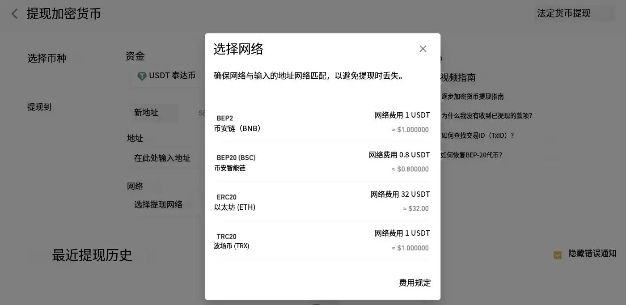The image size is (626, 305).
Task: Click the ERC20 Ethereum network entry
Action: click(x=313, y=201)
